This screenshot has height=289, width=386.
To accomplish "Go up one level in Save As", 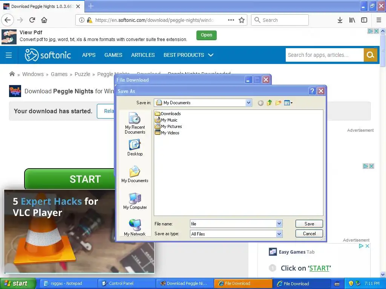I will pyautogui.click(x=269, y=103).
